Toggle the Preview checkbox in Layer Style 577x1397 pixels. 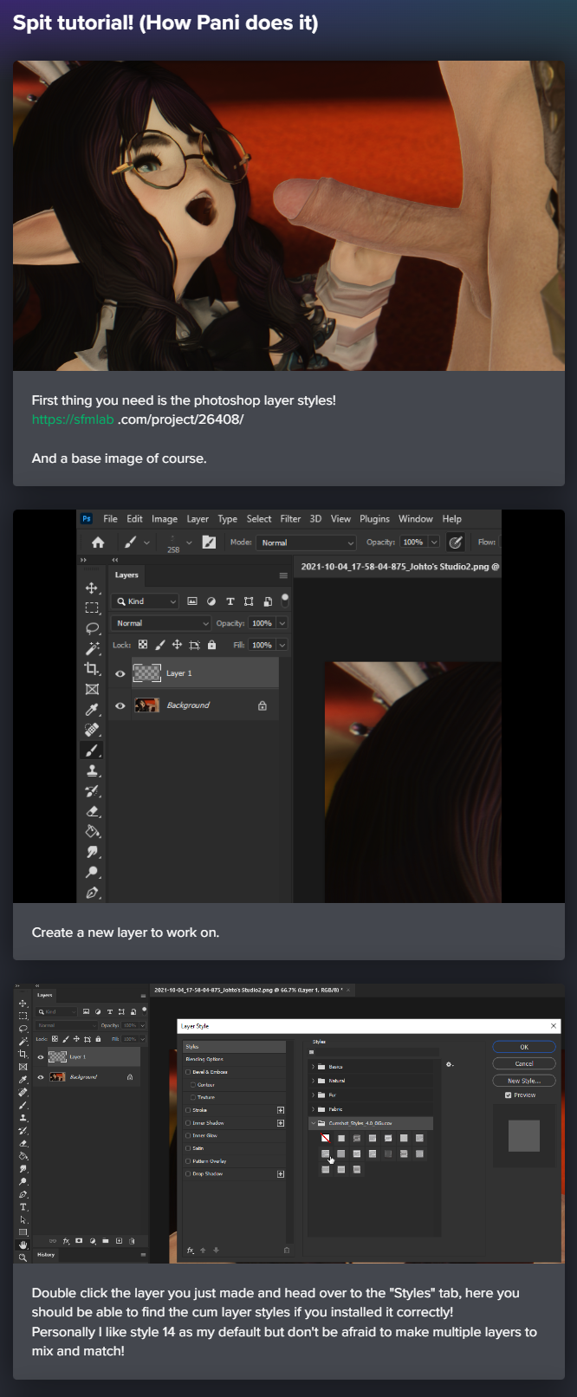tap(508, 1095)
